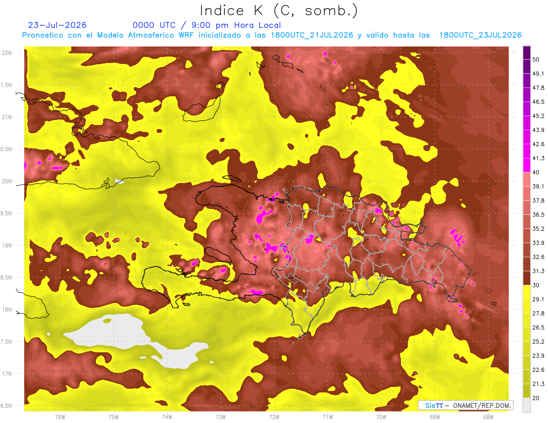Click the colorbar value "50"
This screenshot has height=423, width=548.
(536, 59)
